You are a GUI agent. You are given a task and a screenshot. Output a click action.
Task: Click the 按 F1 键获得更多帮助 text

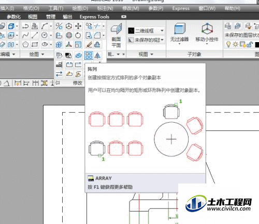tap(110, 187)
